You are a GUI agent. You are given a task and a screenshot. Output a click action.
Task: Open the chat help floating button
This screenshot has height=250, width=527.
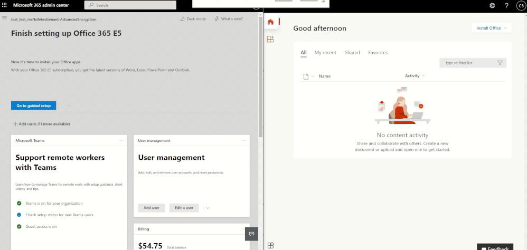(251, 234)
